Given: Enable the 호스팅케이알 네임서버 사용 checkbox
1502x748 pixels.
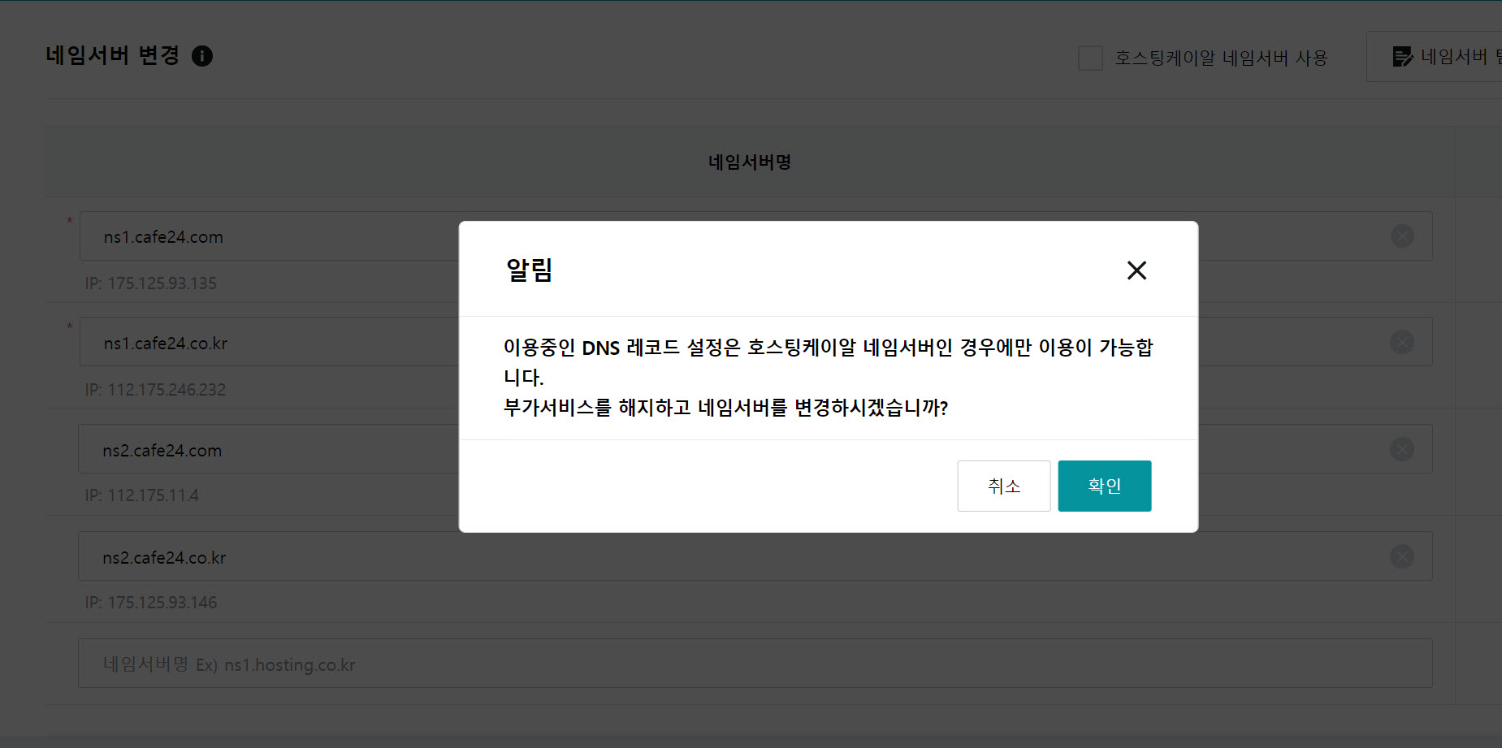Looking at the screenshot, I should (1090, 58).
